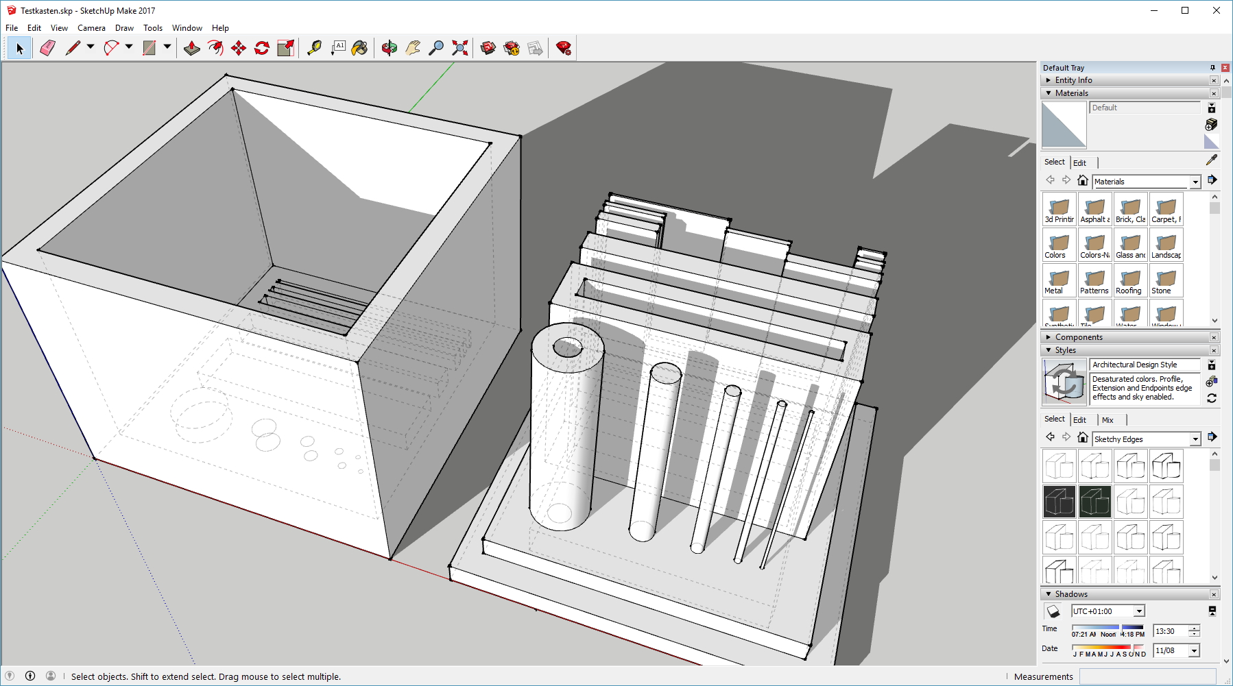Screen dimensions: 1233x686
Task: Pin the Default Tray panel
Action: click(1212, 68)
